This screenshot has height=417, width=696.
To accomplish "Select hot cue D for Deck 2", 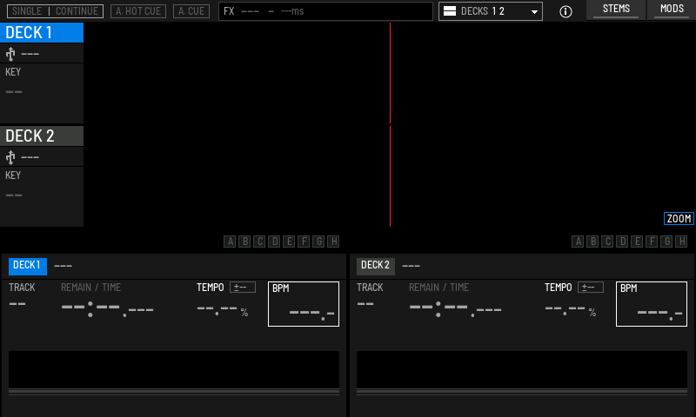I will click(622, 242).
